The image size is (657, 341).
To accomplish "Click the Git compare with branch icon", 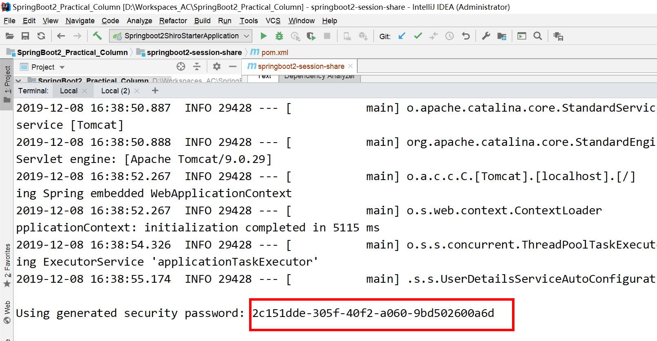I will point(434,36).
